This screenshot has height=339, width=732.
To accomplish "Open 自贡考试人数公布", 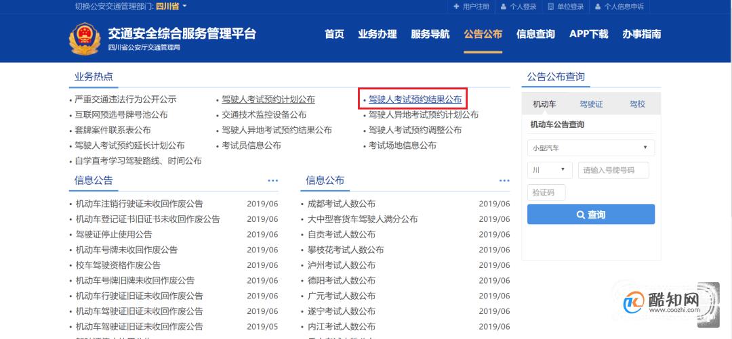I will (341, 235).
